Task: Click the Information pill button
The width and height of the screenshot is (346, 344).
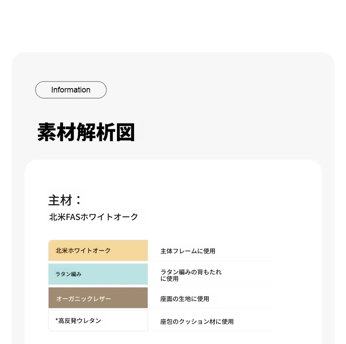Action: (71, 90)
